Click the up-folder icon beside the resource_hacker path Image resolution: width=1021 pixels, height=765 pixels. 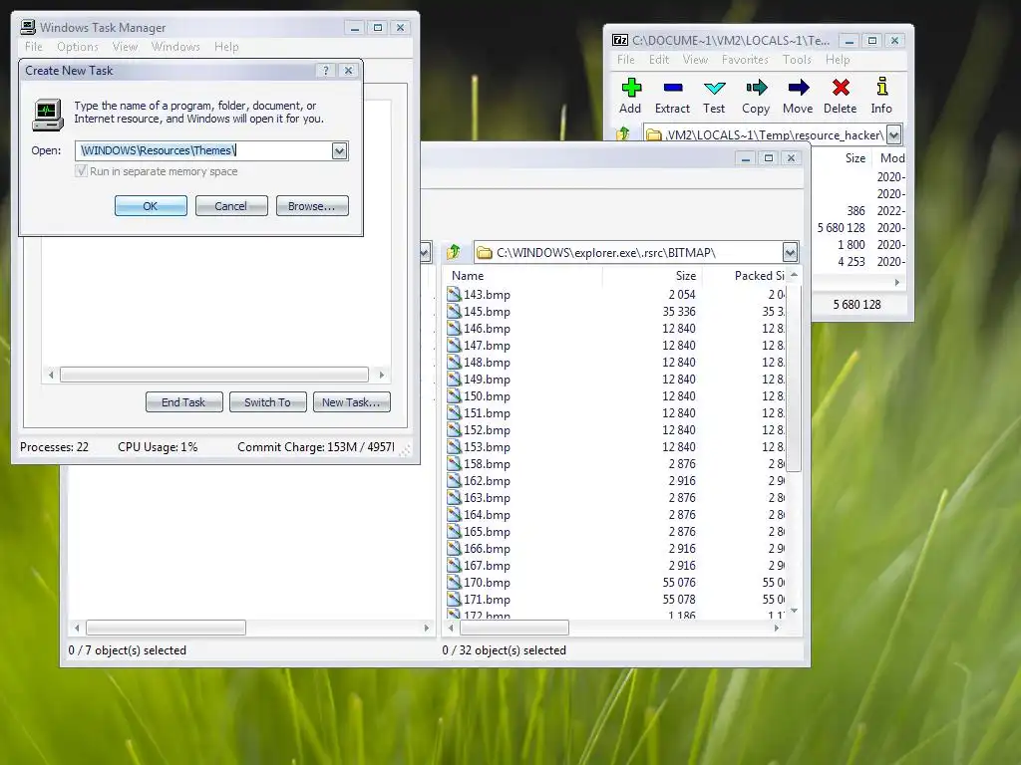[623, 134]
